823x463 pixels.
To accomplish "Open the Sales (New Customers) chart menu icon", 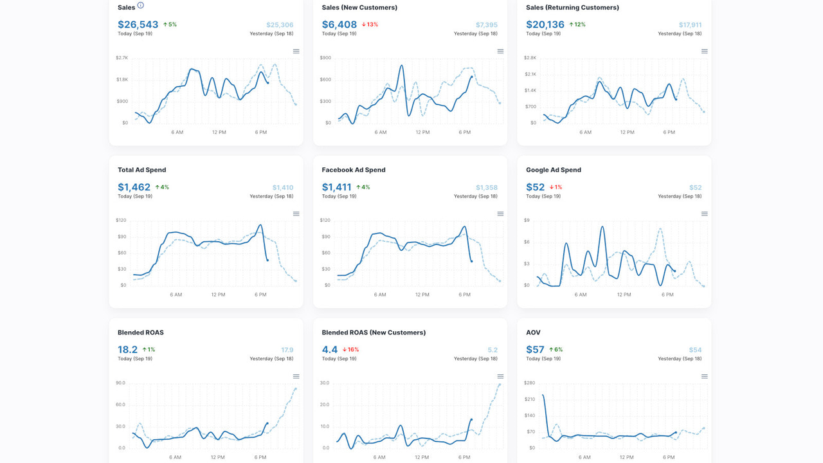I will tap(500, 51).
